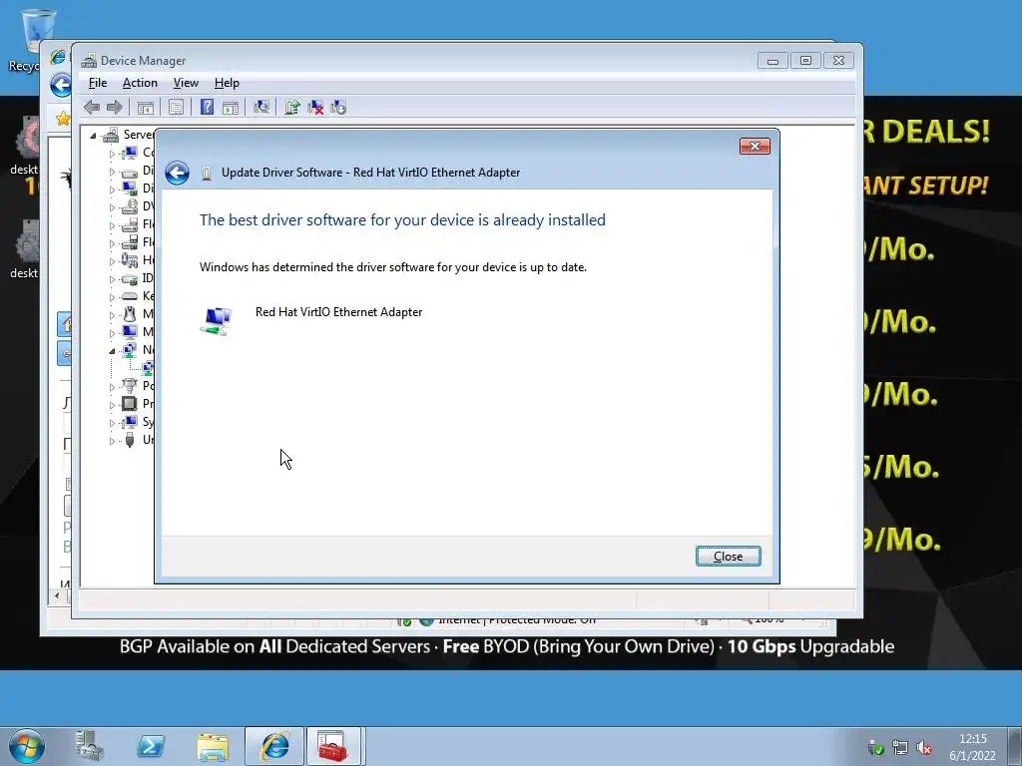
Task: Expand the Ports node
Action: pyautogui.click(x=112, y=387)
